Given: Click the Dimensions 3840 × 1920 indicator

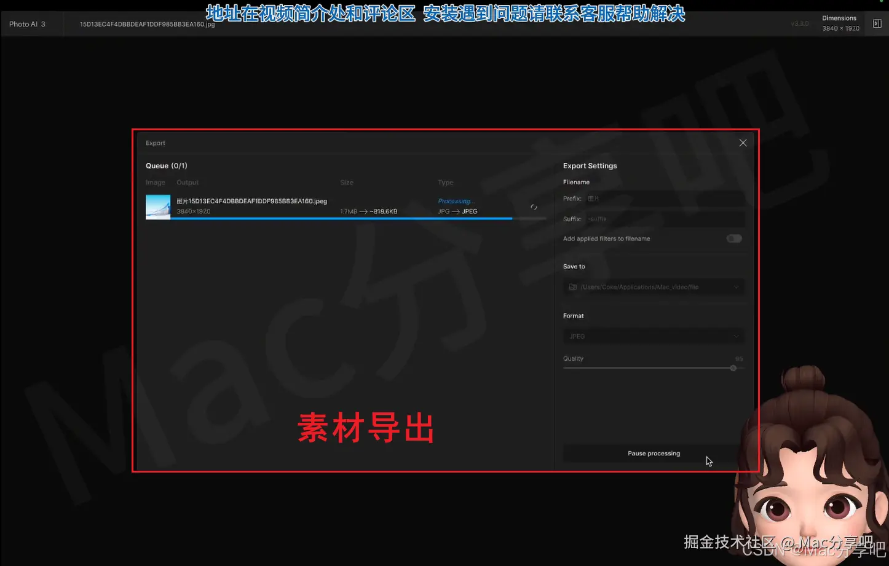Looking at the screenshot, I should coord(840,23).
